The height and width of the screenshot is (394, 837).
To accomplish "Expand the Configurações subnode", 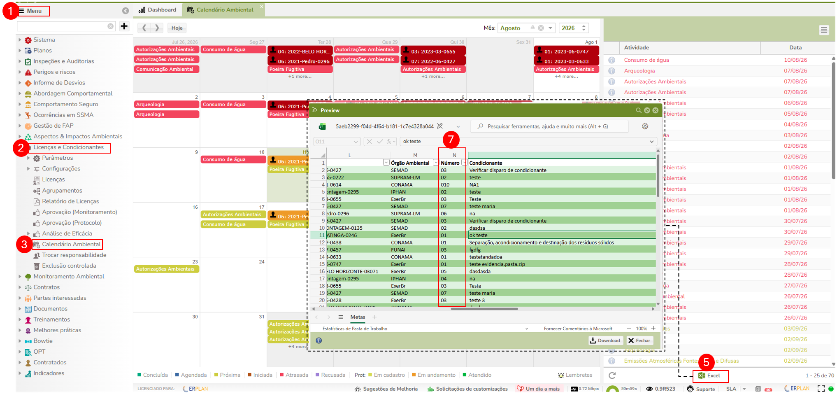I will [28, 169].
